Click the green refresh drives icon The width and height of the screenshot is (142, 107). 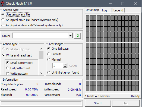pos(78,36)
